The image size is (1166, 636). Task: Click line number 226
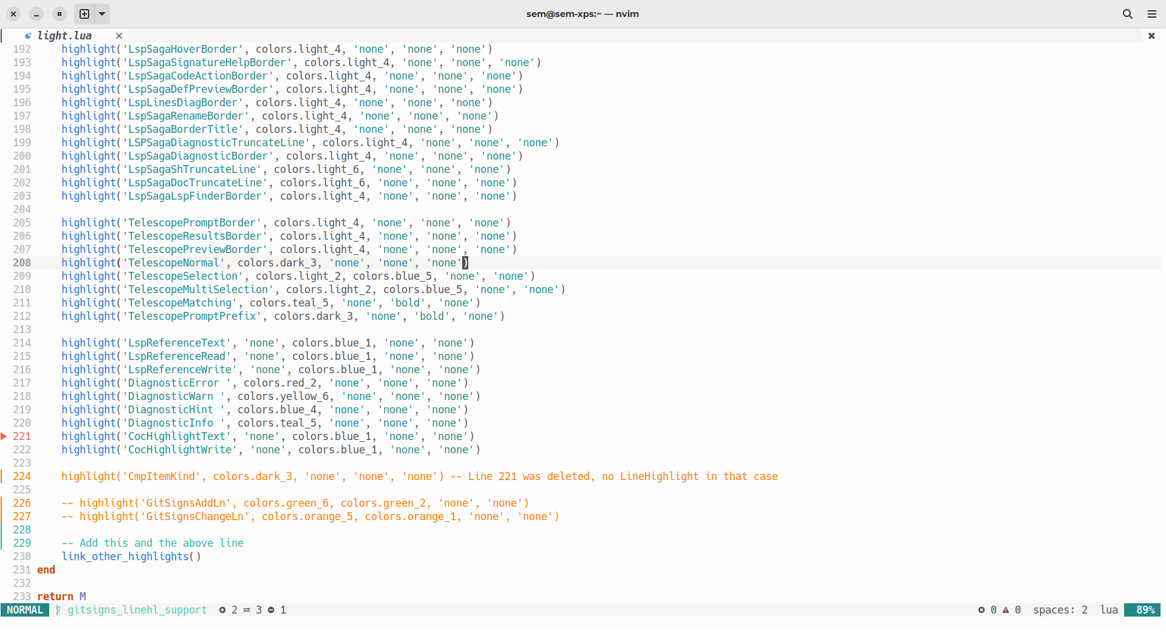coord(22,503)
